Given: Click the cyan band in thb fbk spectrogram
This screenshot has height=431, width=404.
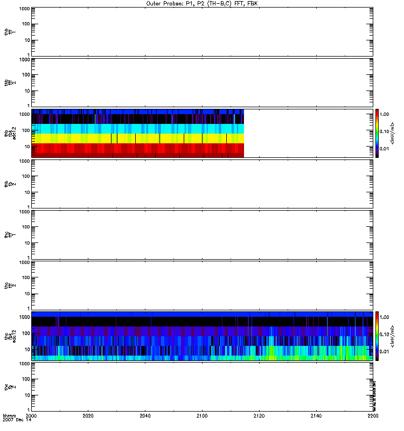Looking at the screenshot, I should [x=137, y=129].
